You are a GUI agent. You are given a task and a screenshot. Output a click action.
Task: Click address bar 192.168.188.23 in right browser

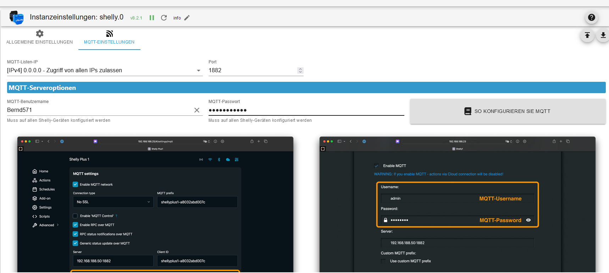458,141
